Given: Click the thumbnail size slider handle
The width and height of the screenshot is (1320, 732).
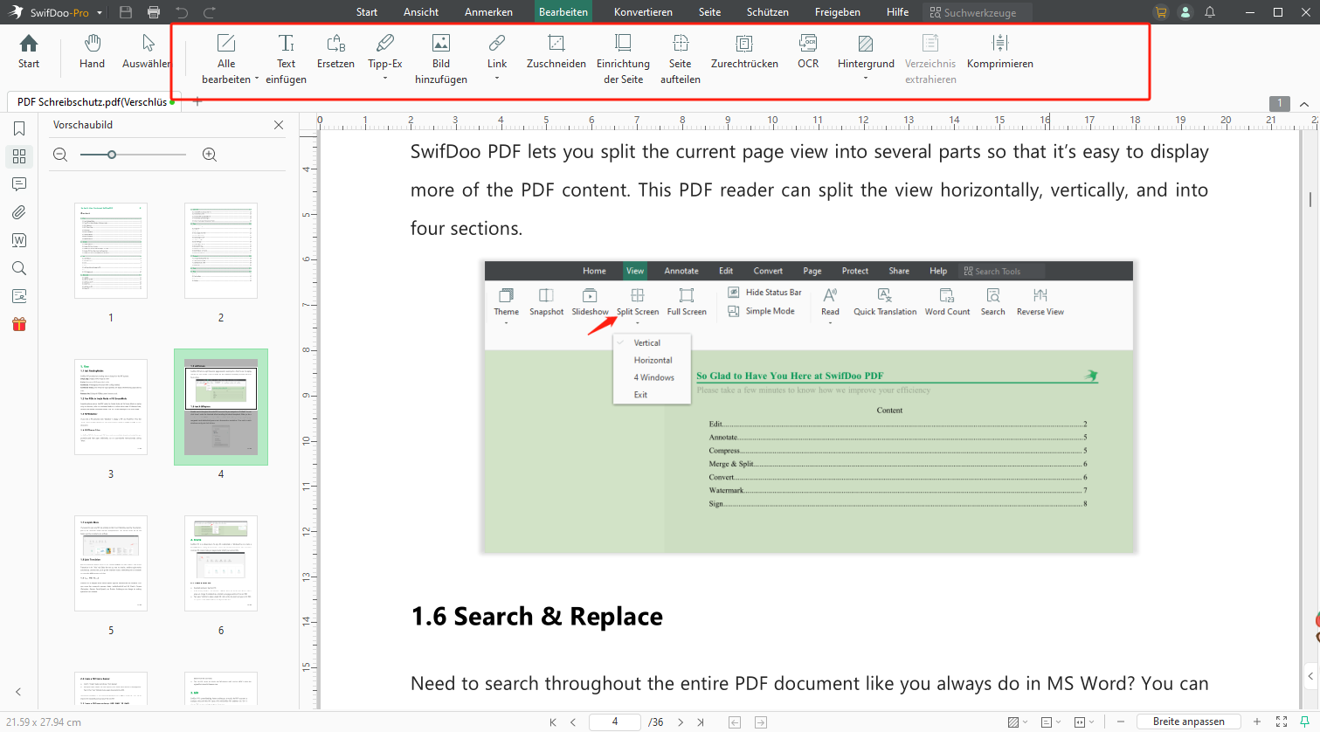Looking at the screenshot, I should [x=112, y=155].
